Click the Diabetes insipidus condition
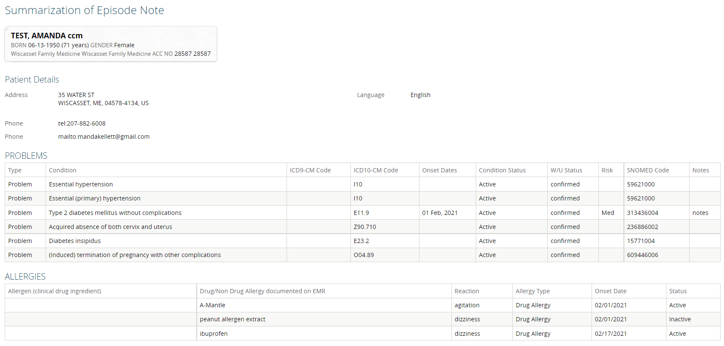The image size is (724, 346). [x=75, y=241]
